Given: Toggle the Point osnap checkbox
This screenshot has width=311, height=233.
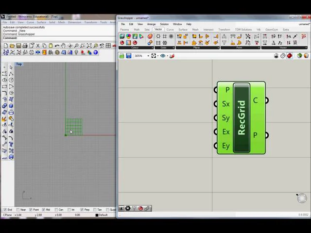Looking at the screenshot, I should [x=31, y=210].
